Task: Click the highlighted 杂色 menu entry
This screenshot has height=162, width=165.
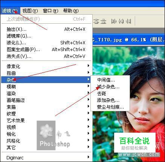Action: [x=46, y=80]
